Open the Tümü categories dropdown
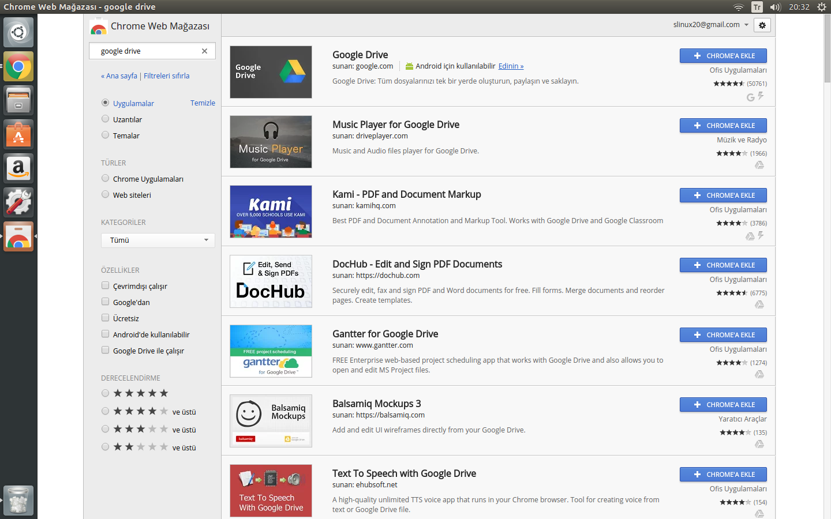831x519 pixels. 158,240
